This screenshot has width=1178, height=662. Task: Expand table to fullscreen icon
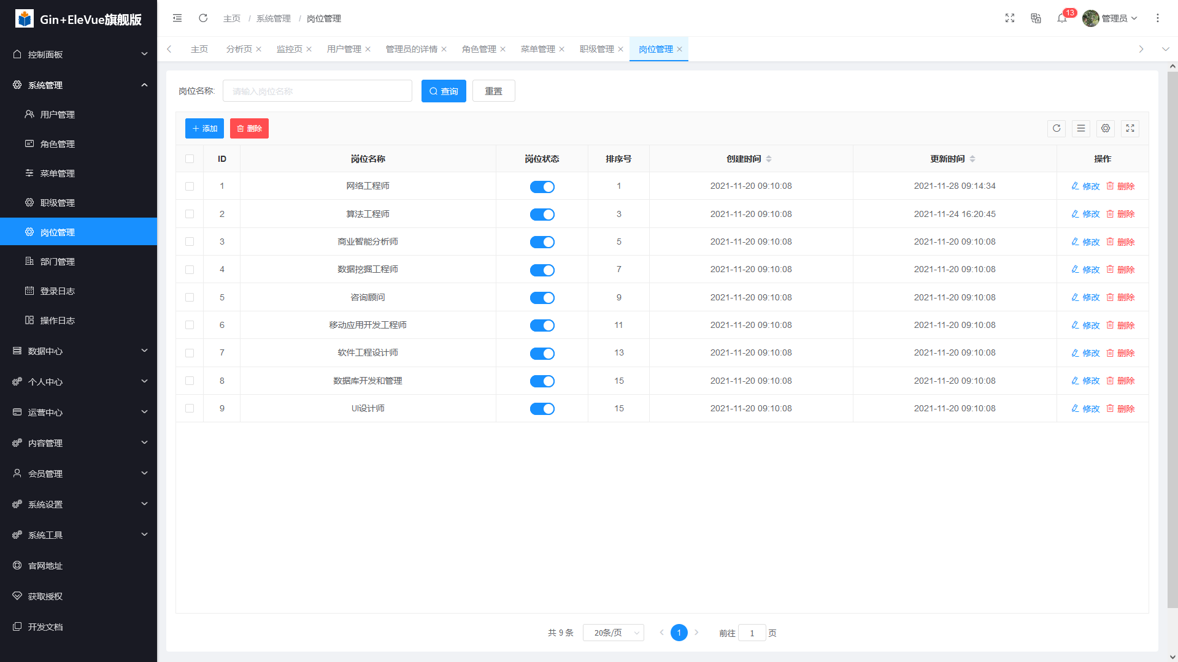[x=1130, y=129]
